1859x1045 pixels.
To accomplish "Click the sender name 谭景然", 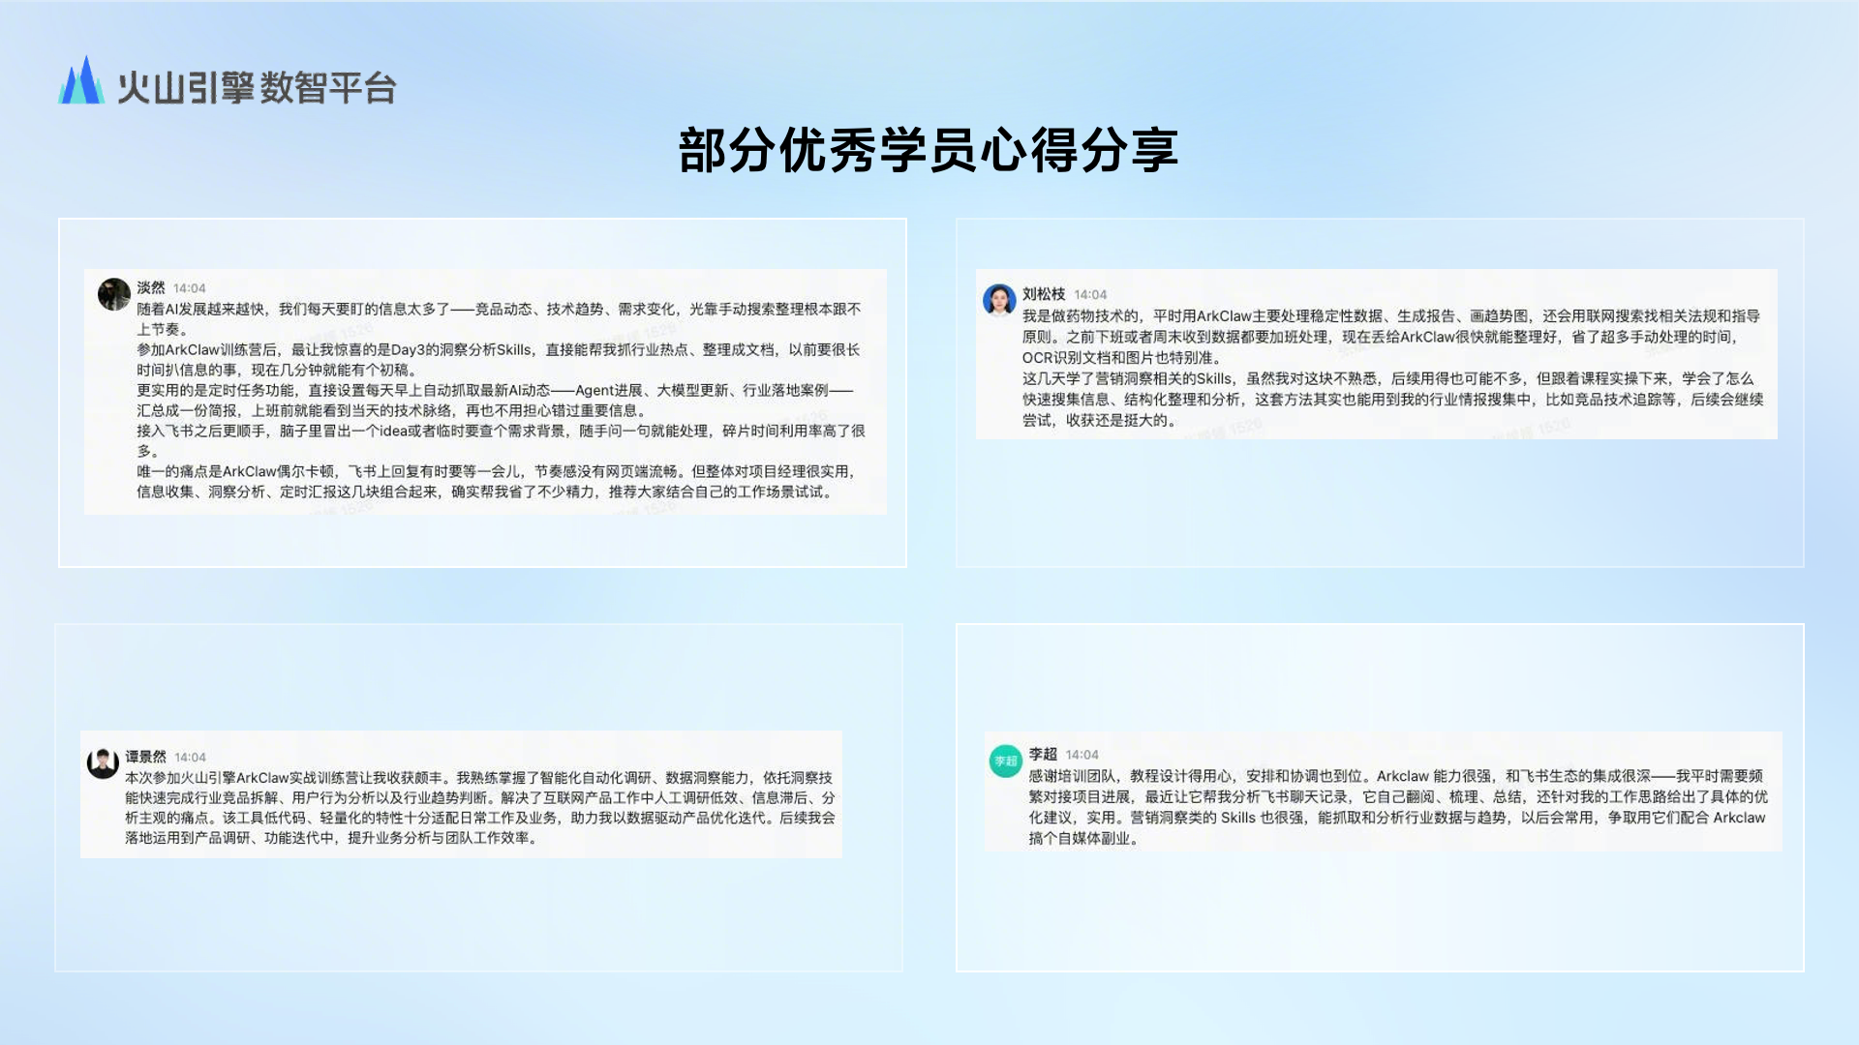I will (146, 757).
